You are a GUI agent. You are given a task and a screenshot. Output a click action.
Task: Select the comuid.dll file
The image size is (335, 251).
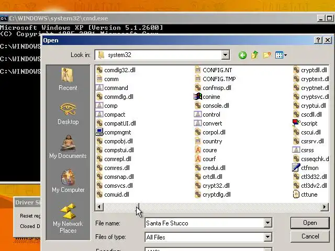113,195
